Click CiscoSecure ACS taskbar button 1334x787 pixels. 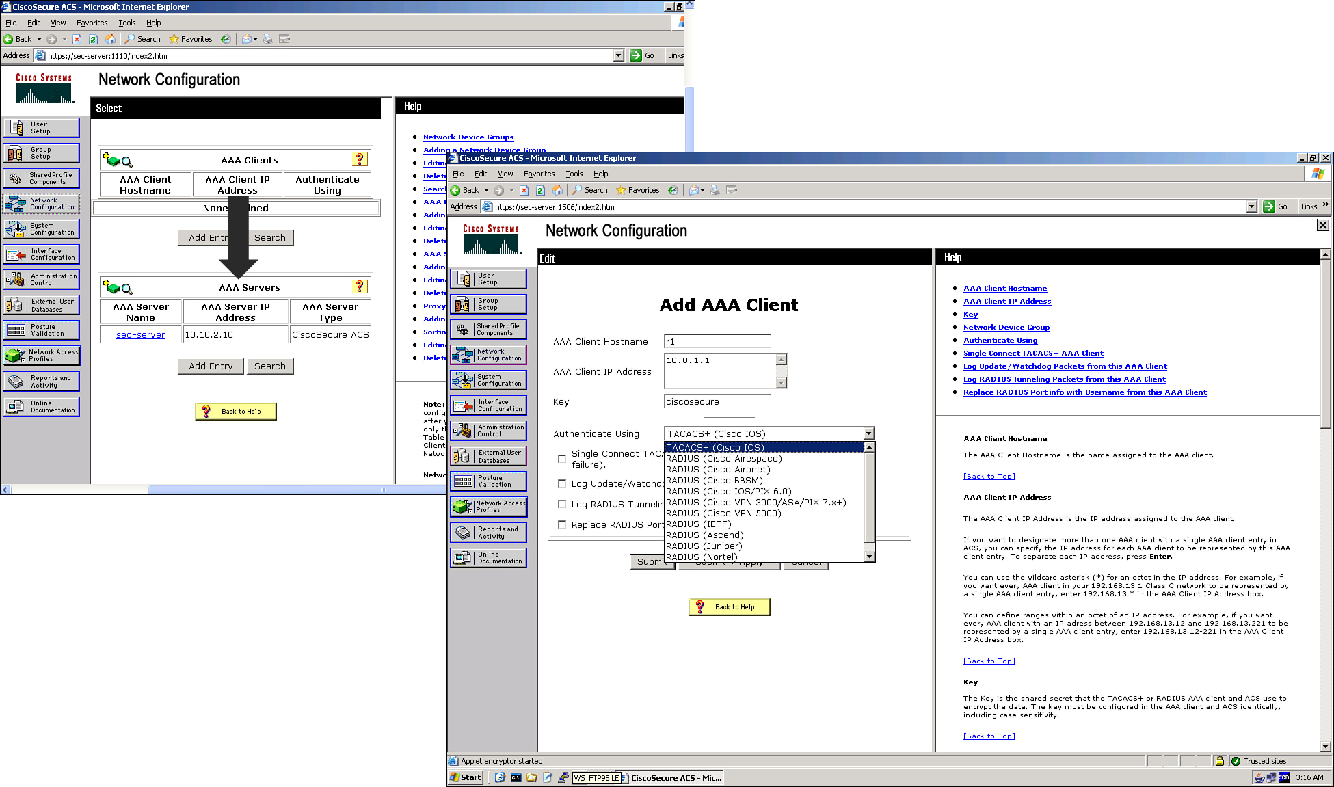click(670, 777)
